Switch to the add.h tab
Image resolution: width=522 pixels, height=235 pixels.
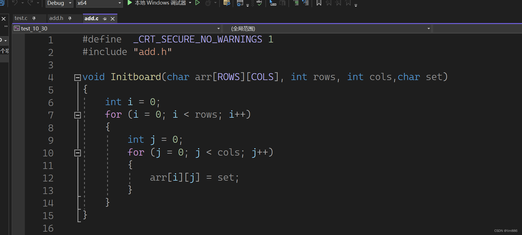(56, 18)
